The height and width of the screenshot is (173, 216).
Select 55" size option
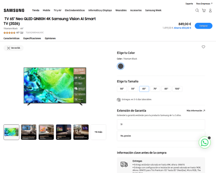133,89
